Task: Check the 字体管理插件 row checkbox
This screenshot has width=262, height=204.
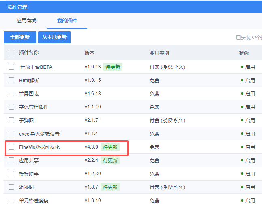Action: (x=11, y=107)
